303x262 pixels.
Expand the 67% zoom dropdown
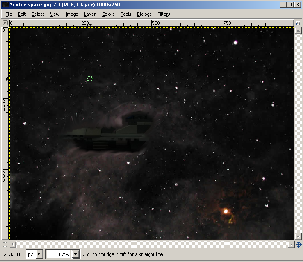pyautogui.click(x=76, y=254)
